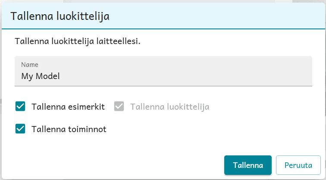Screen dimensions: 326x180
Task: Click the Tallenna toiminnot label text
Action: click(x=69, y=129)
